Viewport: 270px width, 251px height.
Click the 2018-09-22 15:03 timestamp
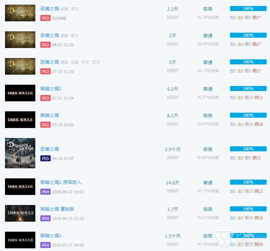pos(68,192)
